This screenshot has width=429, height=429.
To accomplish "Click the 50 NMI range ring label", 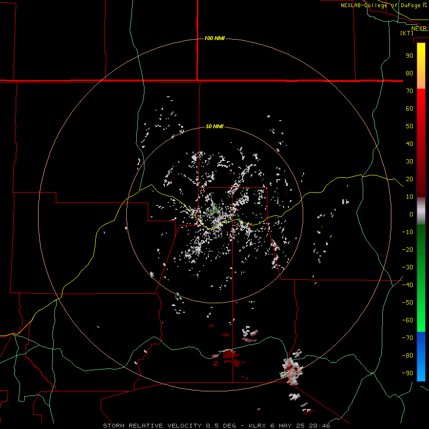I will coord(214,126).
